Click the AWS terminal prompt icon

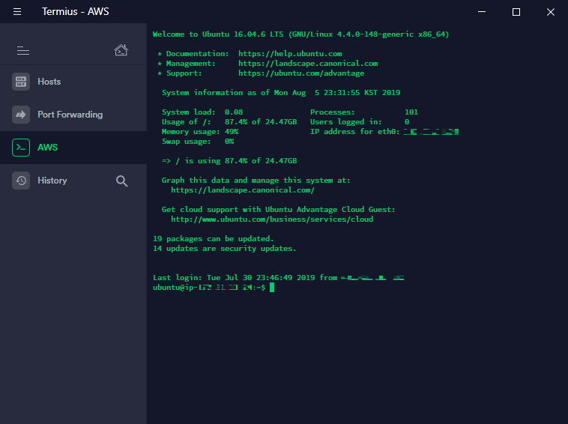point(21,148)
